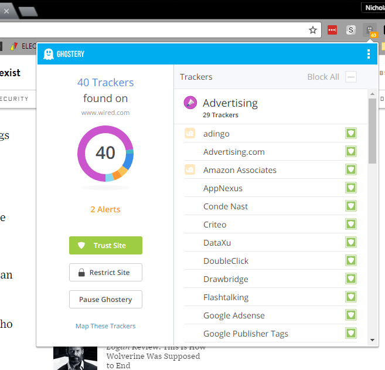Click the Pause Ghostery button
The width and height of the screenshot is (385, 370).
tap(105, 300)
